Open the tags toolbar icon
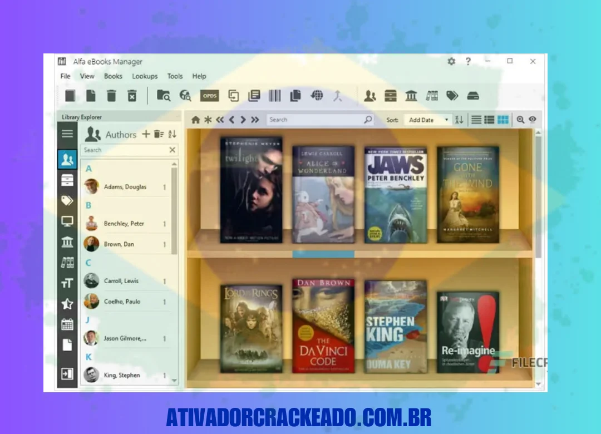Viewport: 601px width, 434px height. [x=452, y=96]
